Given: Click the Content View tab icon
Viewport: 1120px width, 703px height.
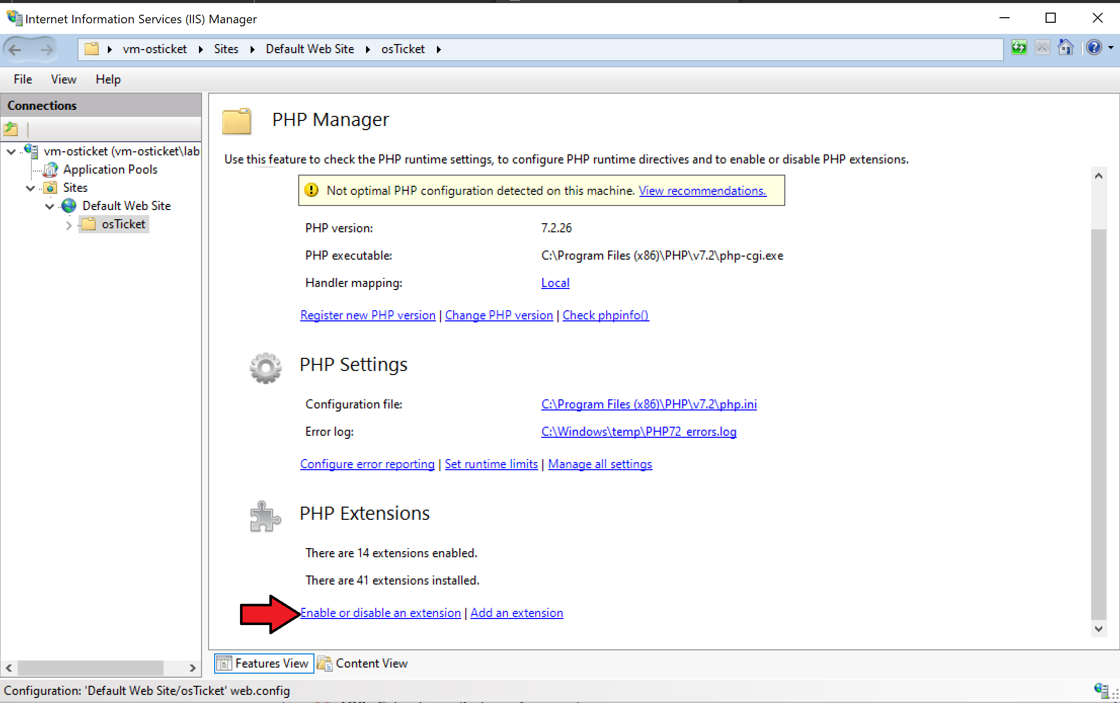Looking at the screenshot, I should [324, 664].
